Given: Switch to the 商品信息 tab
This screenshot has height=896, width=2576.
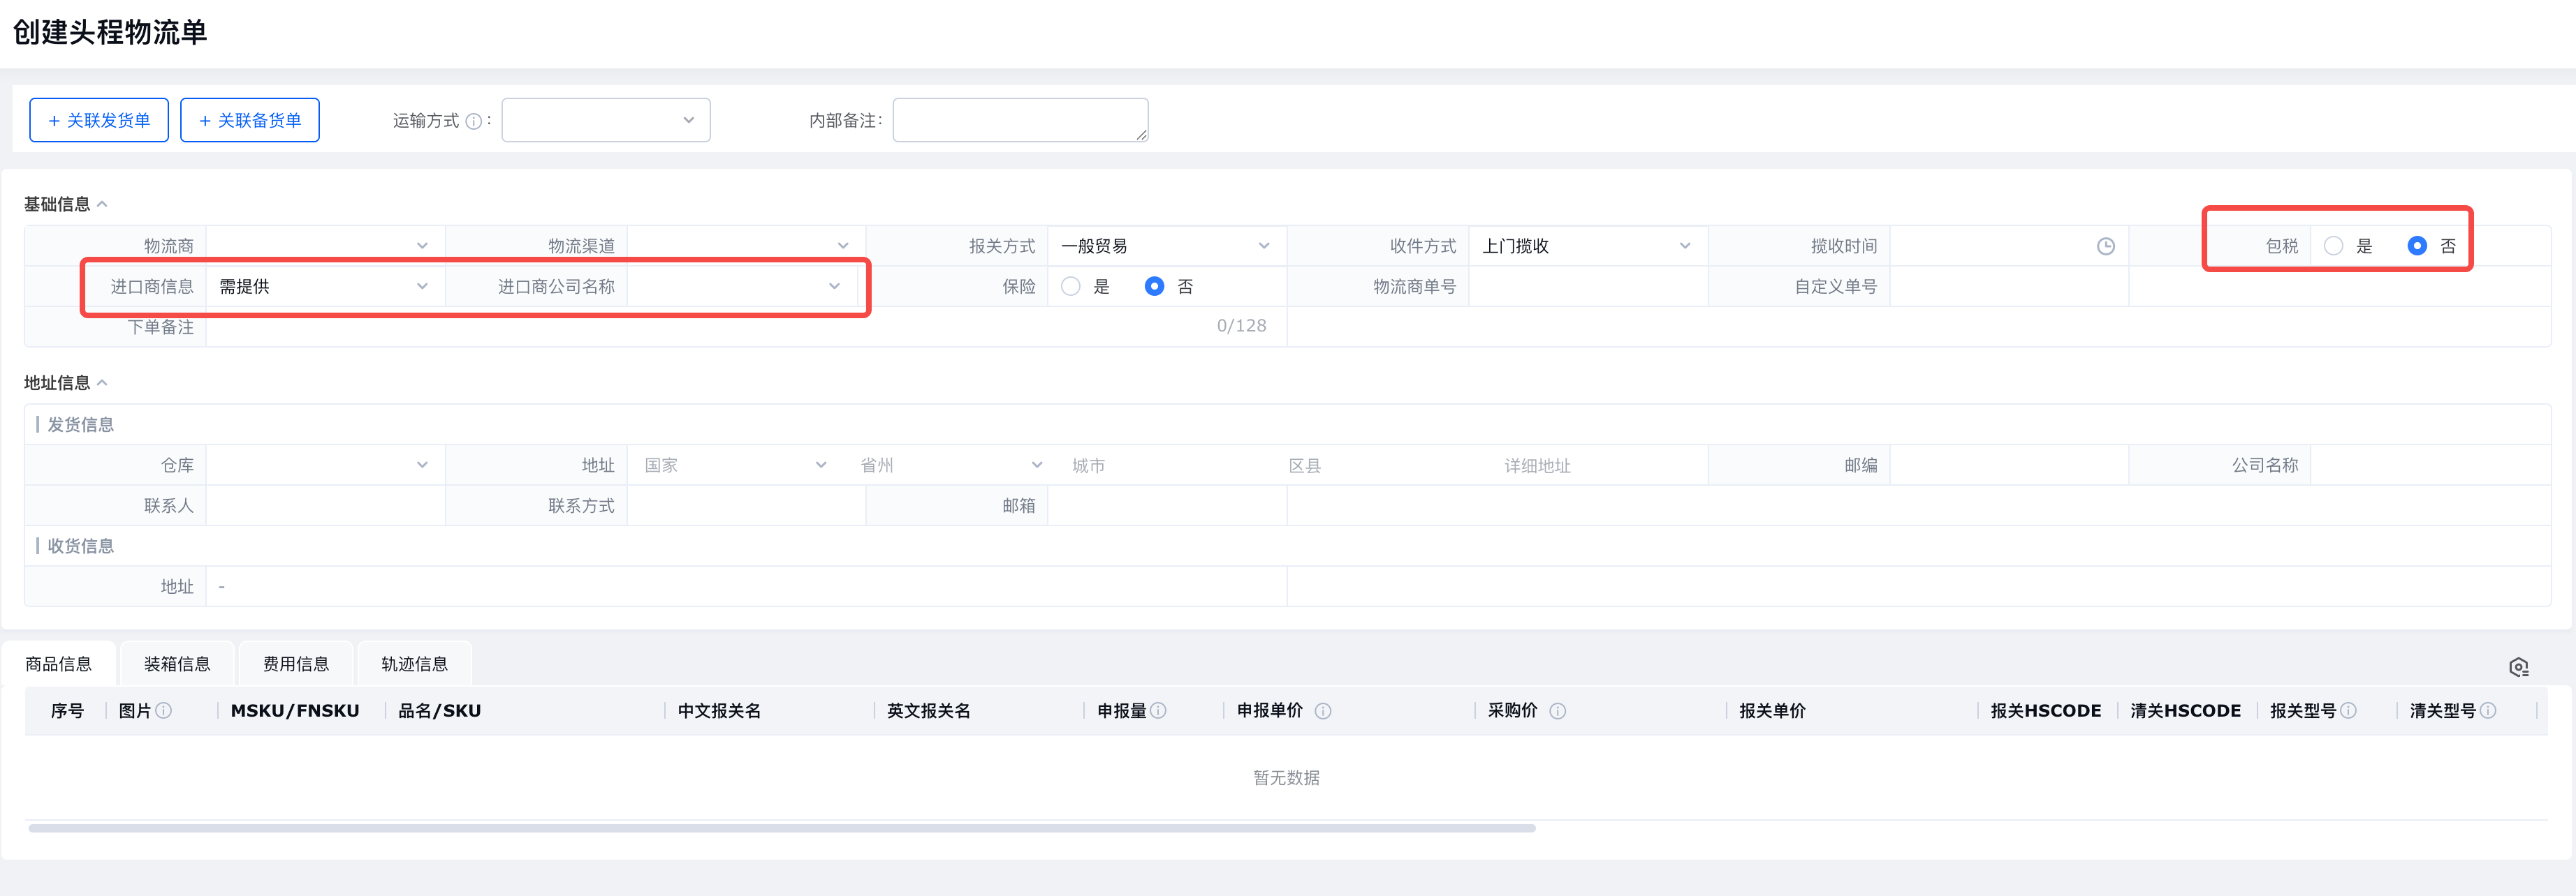Looking at the screenshot, I should coord(58,664).
